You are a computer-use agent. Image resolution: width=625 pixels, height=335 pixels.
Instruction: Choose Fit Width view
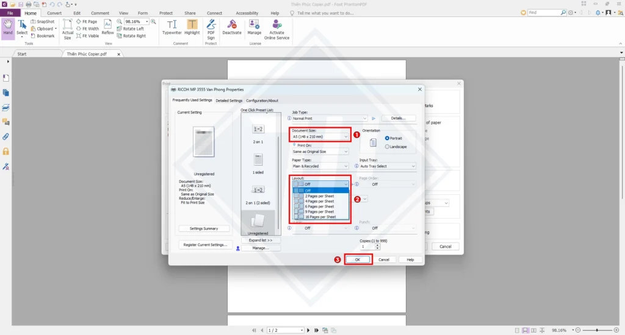[x=87, y=29]
